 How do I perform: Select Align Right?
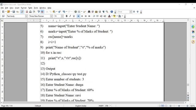coord(86,16)
